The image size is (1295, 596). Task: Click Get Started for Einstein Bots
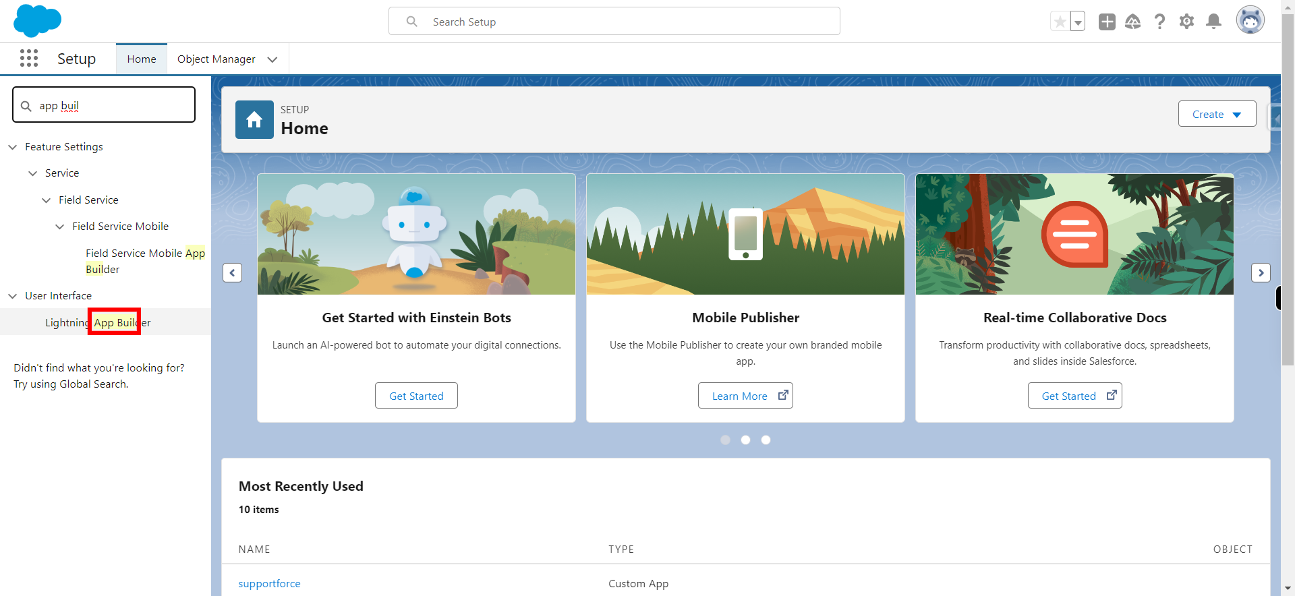click(x=416, y=396)
